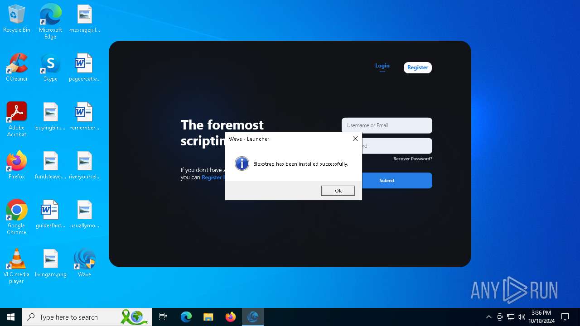Open Google Chrome desktop shortcut
The width and height of the screenshot is (580, 326).
[17, 217]
